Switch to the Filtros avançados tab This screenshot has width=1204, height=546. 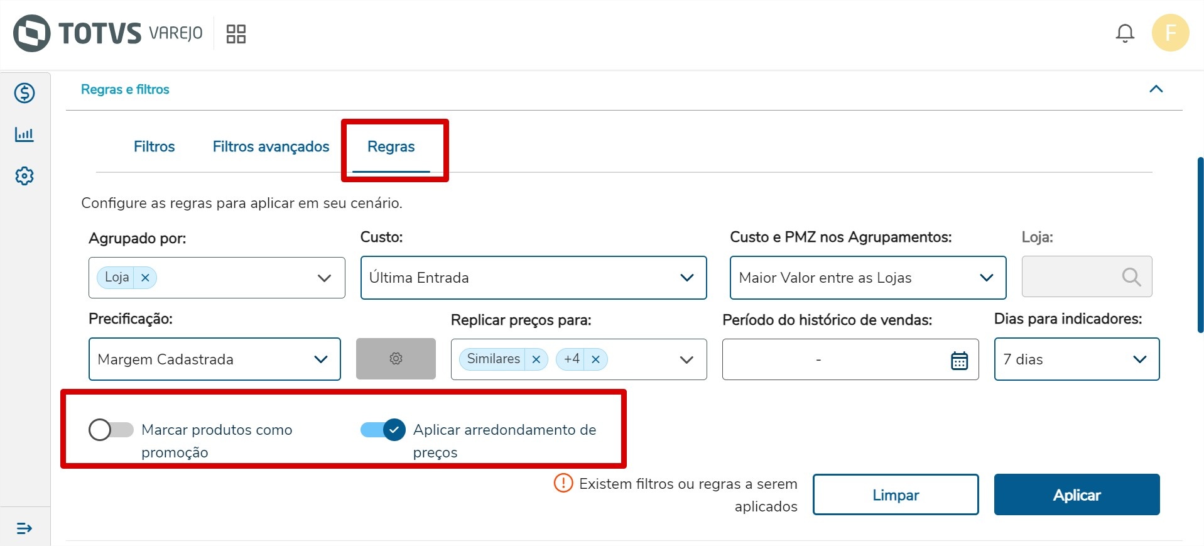(x=271, y=146)
